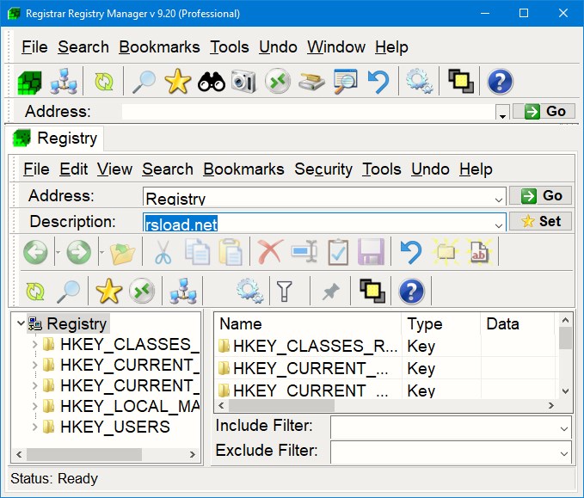Open the Security menu in Registry pane
The image size is (584, 498).
tap(323, 169)
